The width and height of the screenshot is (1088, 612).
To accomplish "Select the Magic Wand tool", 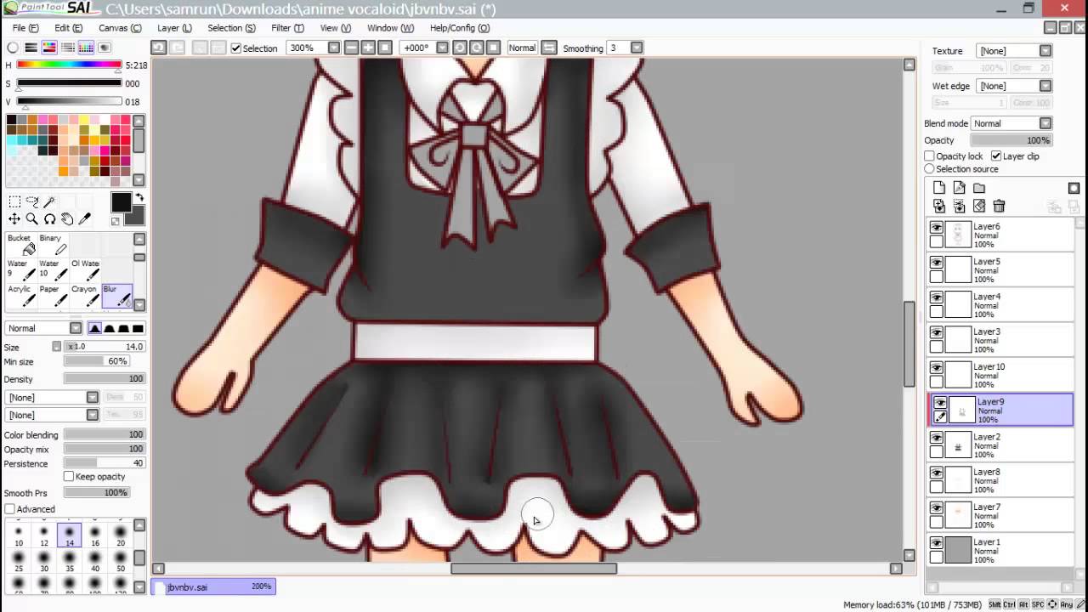I will [x=49, y=201].
